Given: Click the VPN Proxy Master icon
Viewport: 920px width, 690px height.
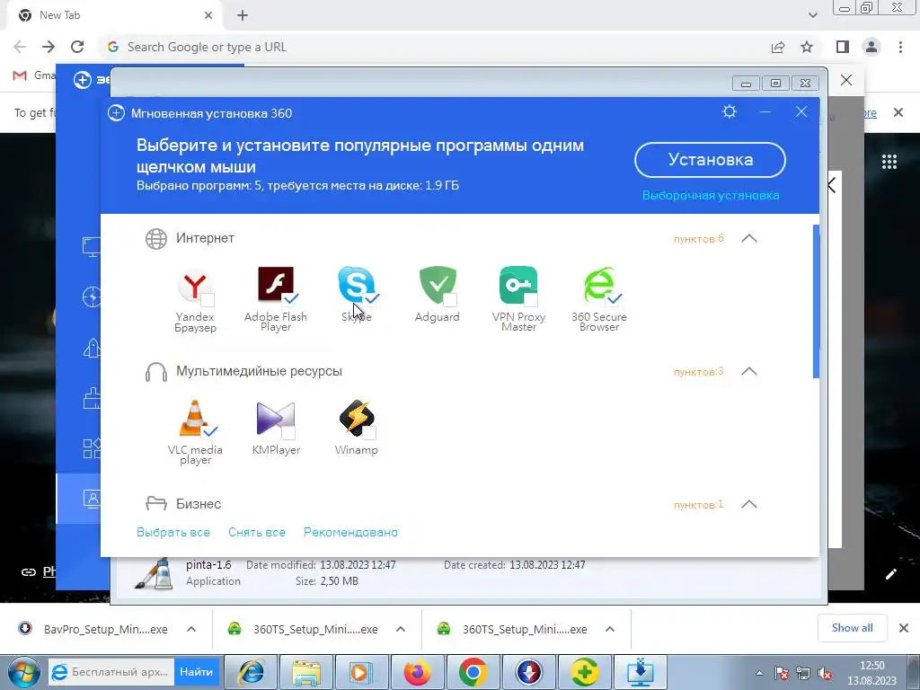Looking at the screenshot, I should coord(518,285).
